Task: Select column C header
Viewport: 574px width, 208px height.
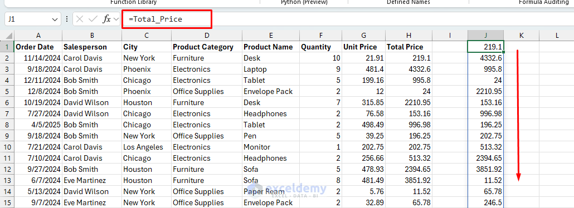Action: pyautogui.click(x=147, y=36)
